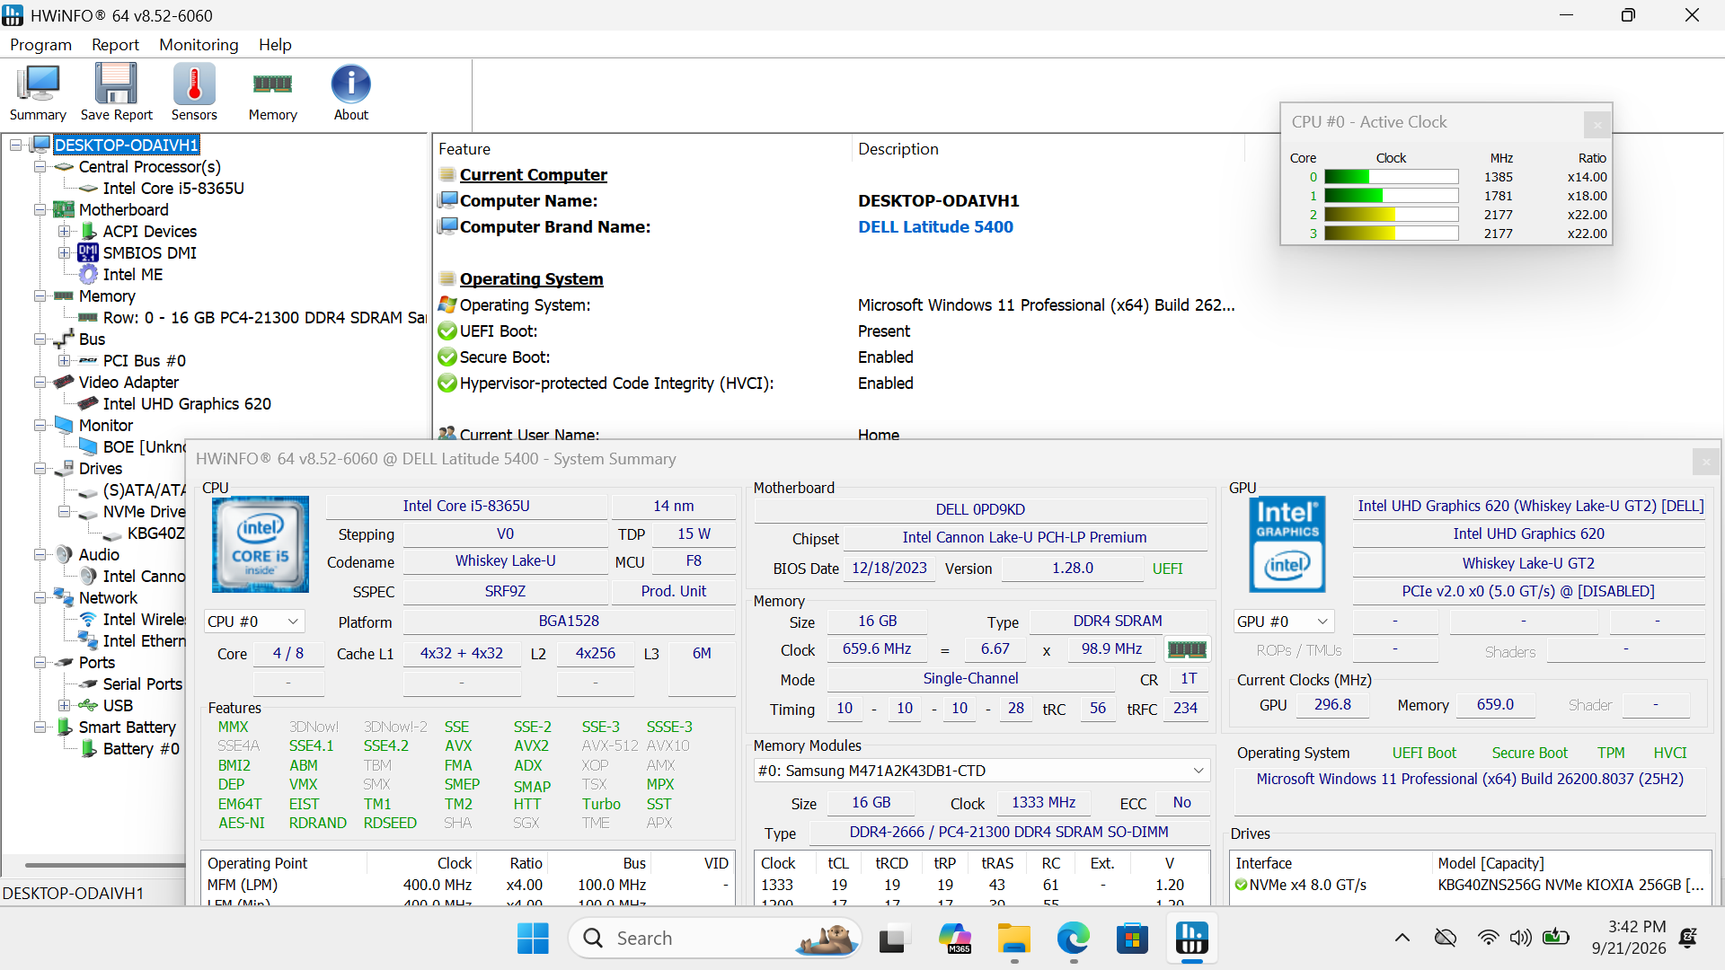Open the Report menu
Image resolution: width=1725 pixels, height=970 pixels.
click(x=115, y=45)
